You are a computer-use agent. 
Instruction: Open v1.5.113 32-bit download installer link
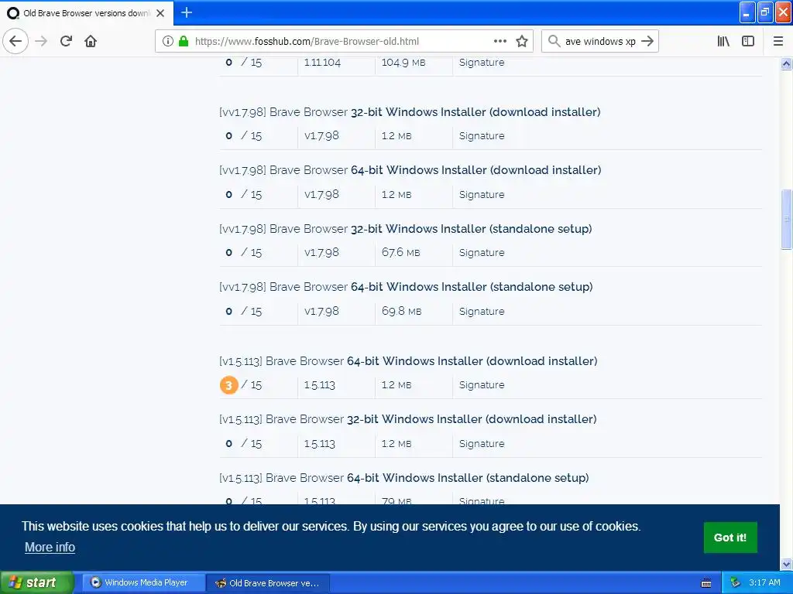407,419
